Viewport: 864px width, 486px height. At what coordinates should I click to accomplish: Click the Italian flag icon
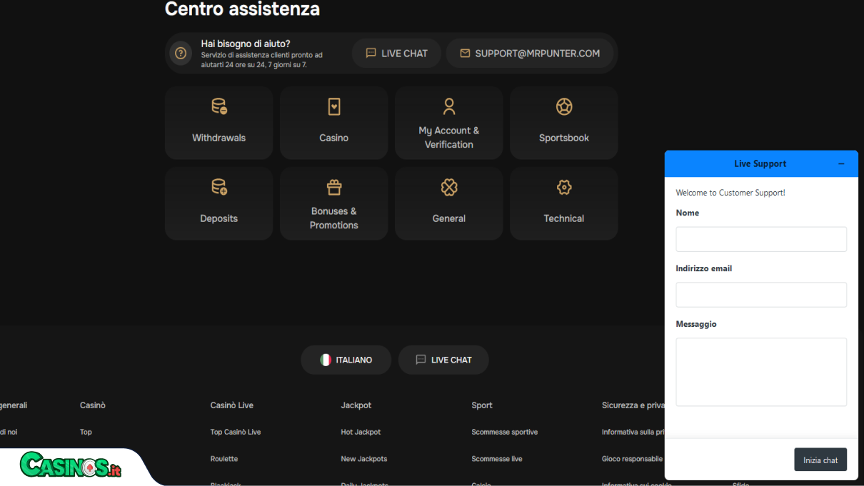coord(326,360)
